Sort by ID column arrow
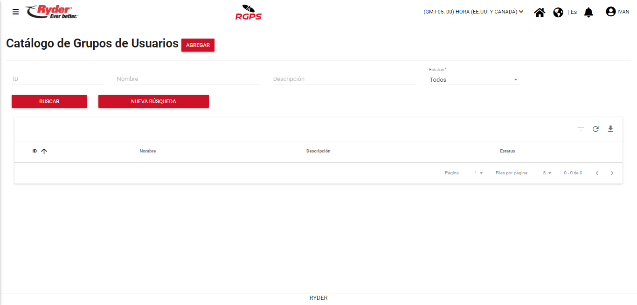The width and height of the screenshot is (637, 305). [44, 151]
